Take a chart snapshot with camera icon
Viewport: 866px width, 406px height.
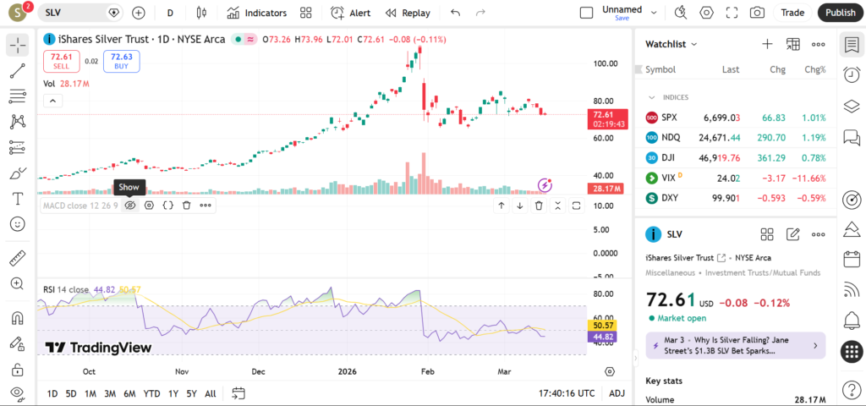point(757,13)
